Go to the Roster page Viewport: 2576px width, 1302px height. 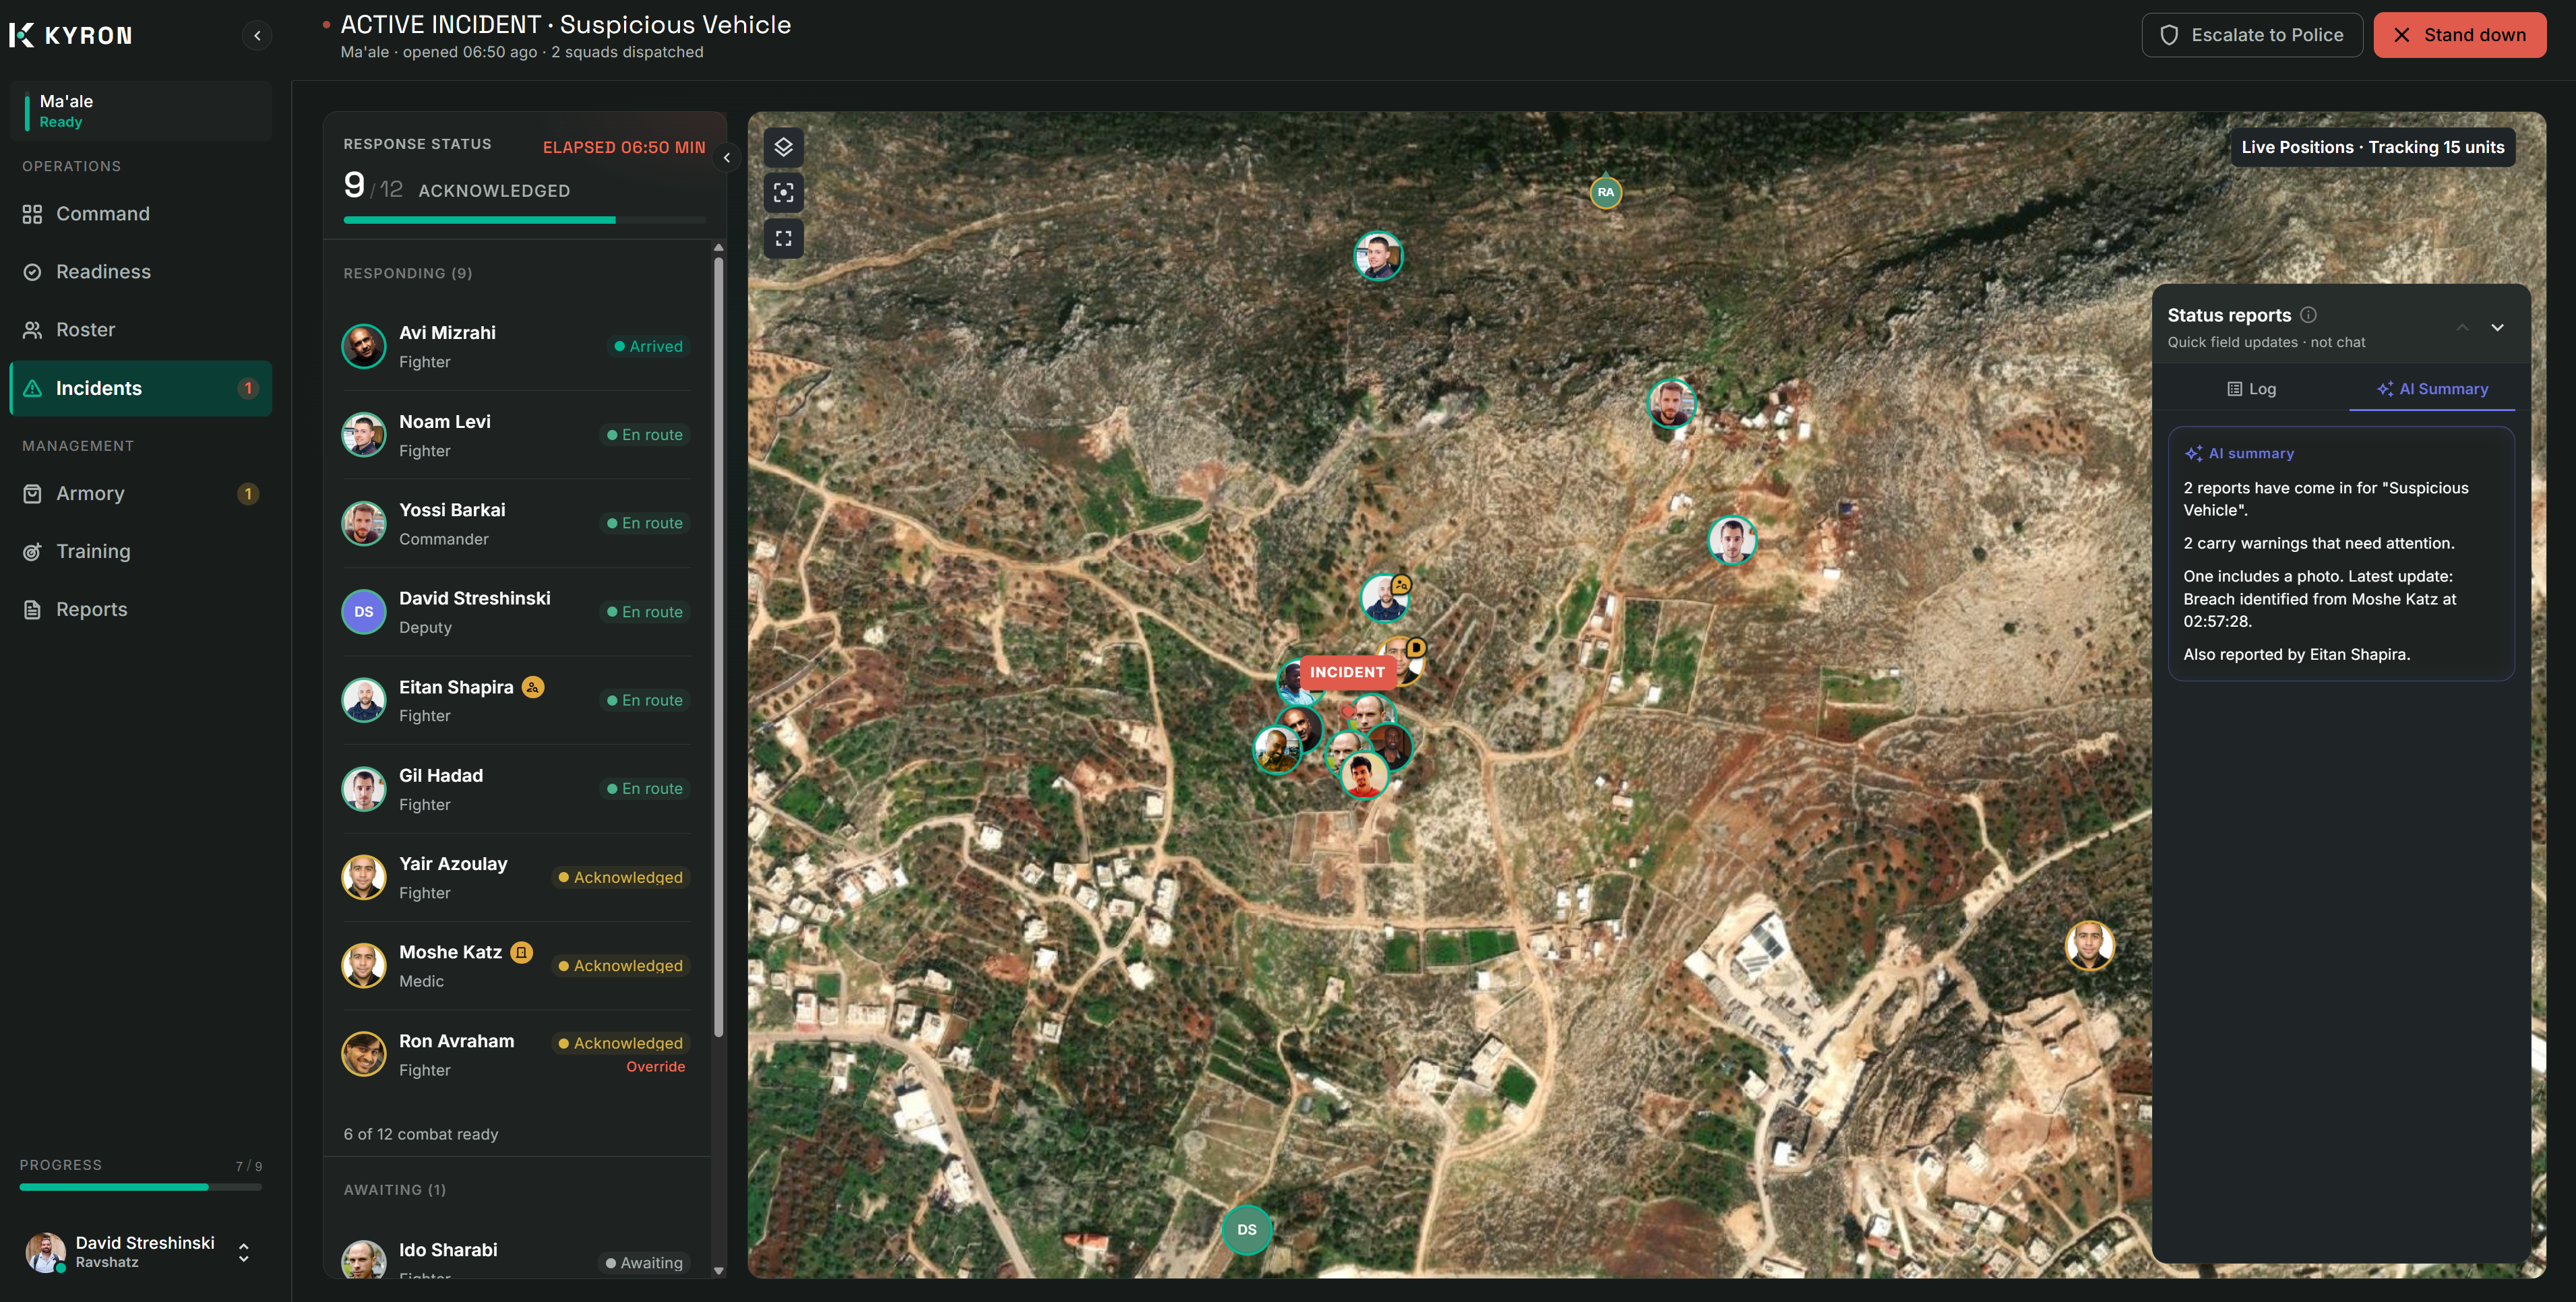(141, 330)
